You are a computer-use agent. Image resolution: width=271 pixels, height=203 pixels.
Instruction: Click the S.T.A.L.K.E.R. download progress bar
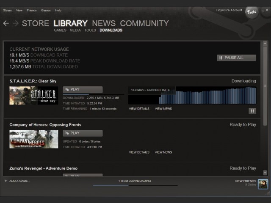[93, 94]
